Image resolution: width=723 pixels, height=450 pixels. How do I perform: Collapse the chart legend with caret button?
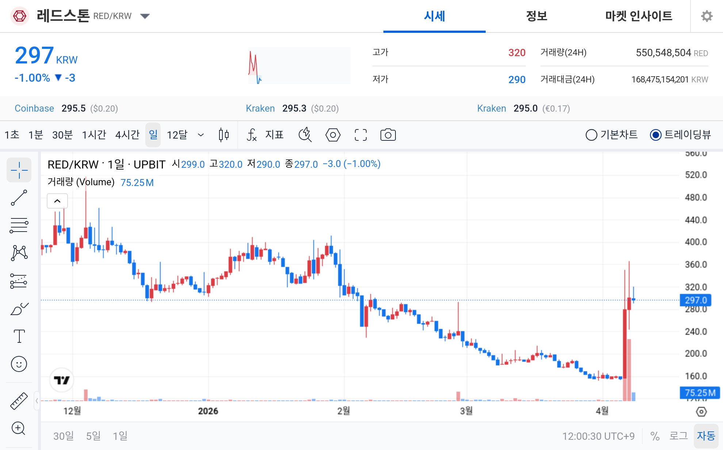coord(57,201)
